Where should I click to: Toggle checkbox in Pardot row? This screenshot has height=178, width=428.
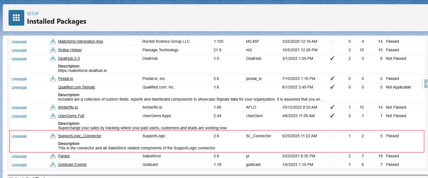coord(332,156)
